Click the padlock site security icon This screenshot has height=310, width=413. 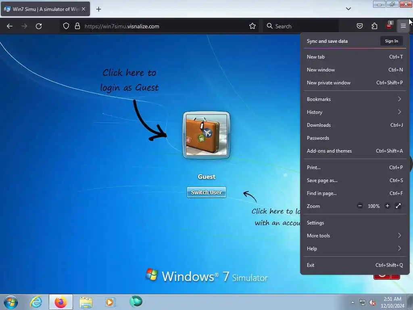point(77,26)
